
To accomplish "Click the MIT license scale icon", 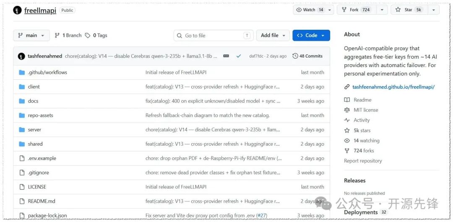I will click(347, 110).
